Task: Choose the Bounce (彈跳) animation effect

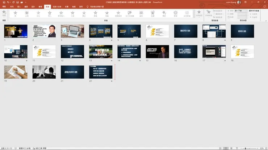Action: pos(164,14)
